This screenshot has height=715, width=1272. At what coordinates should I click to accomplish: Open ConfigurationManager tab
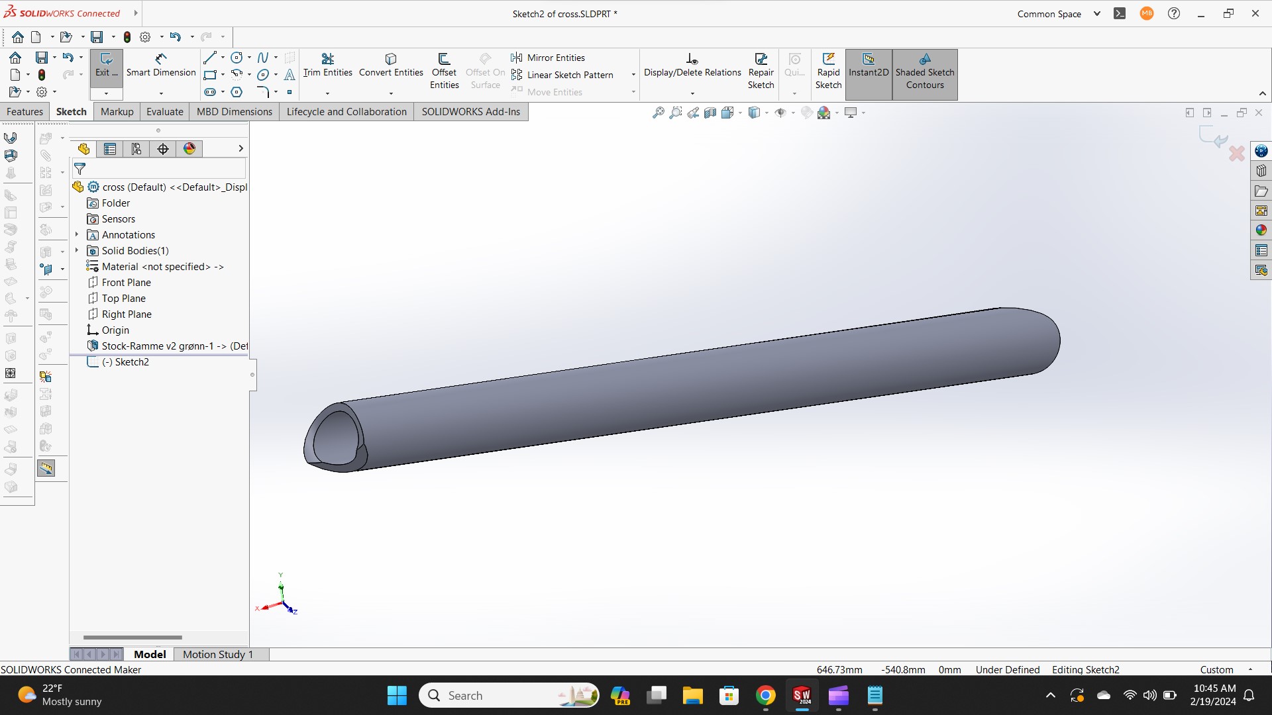[x=136, y=149]
